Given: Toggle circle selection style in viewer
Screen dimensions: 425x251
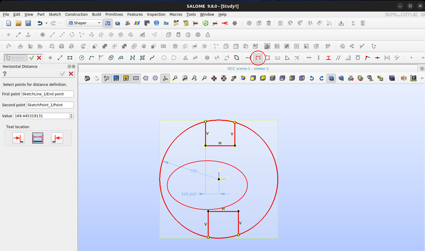Looking at the screenshot, I should tap(155, 78).
